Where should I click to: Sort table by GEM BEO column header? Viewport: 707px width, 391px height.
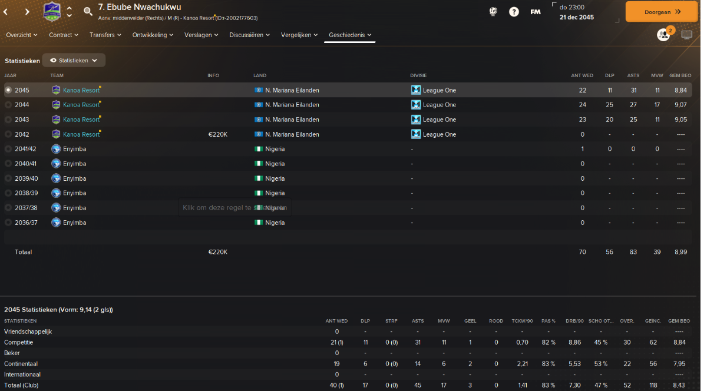[680, 75]
